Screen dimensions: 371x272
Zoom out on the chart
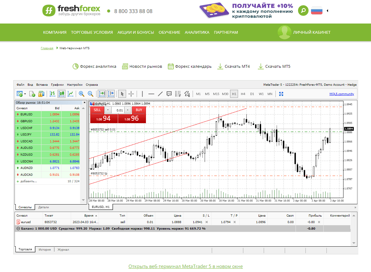pos(91,94)
